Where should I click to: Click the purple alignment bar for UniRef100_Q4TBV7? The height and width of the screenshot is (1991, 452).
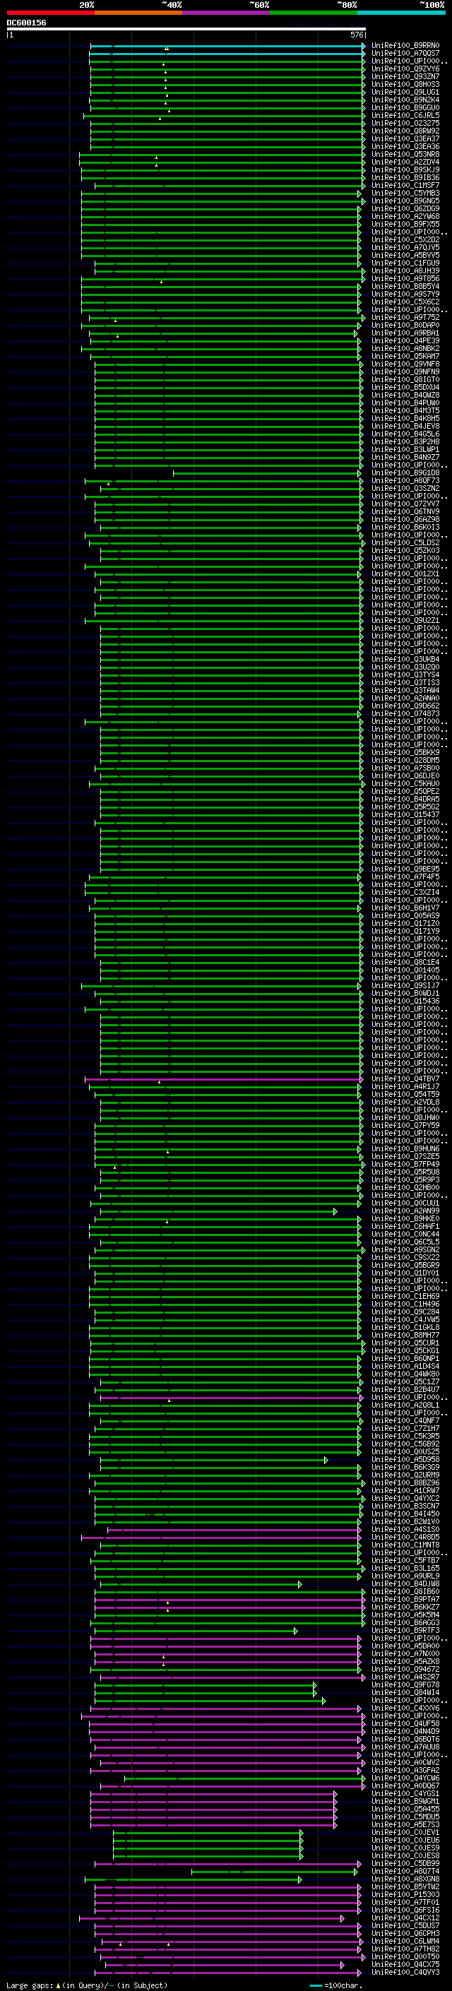(223, 1078)
